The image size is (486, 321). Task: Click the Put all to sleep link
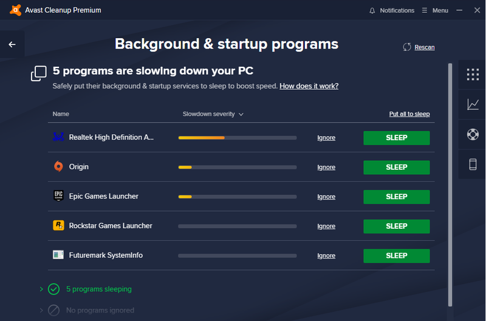click(x=409, y=114)
